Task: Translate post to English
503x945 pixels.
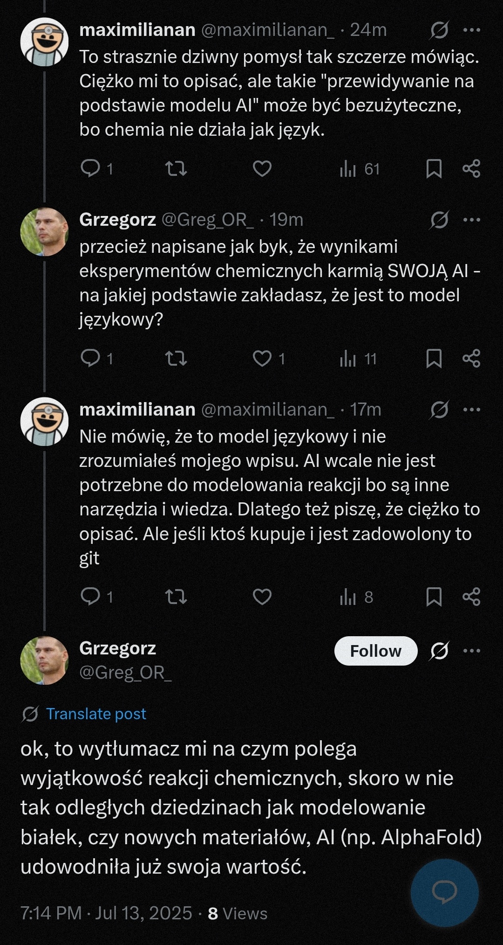Action: 96,714
